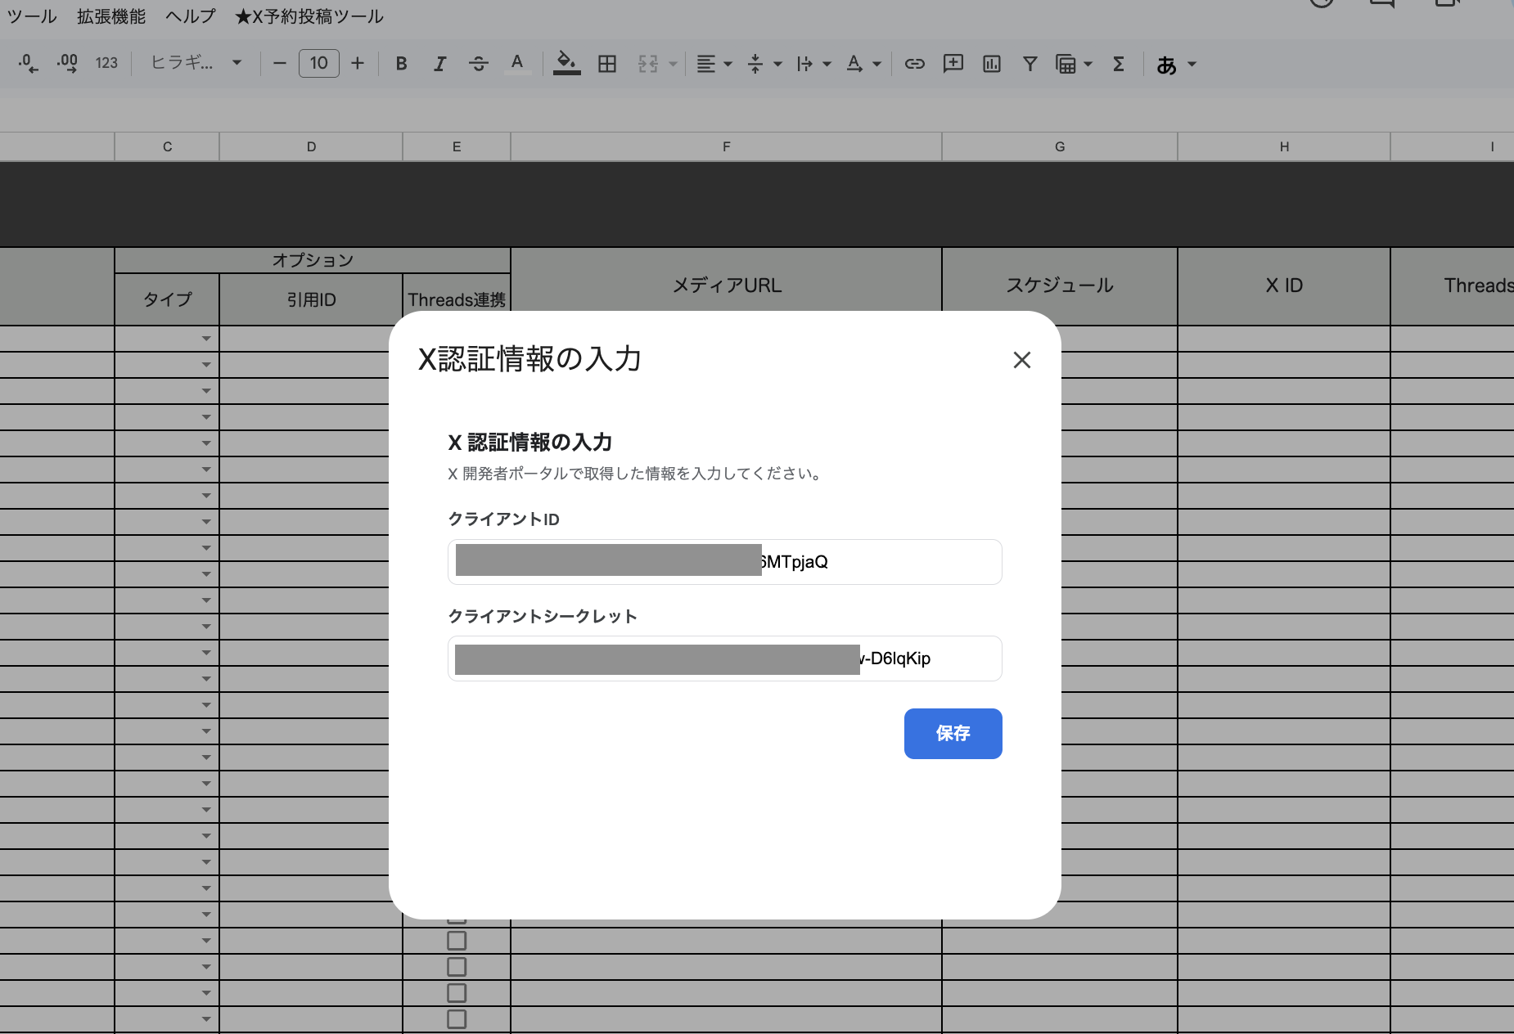Increase font size with plus button
Image resolution: width=1514 pixels, height=1034 pixels.
pos(358,63)
